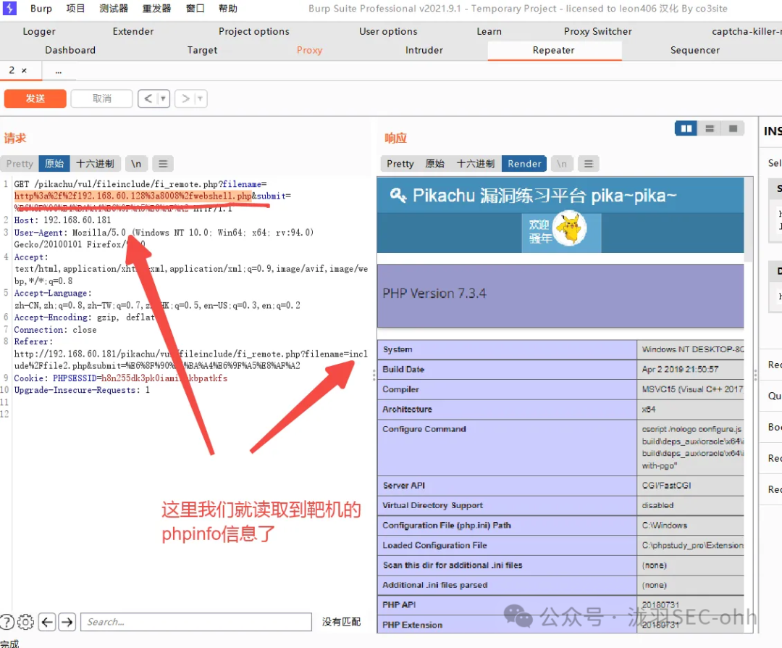Click the 取消 cancel button

102,99
